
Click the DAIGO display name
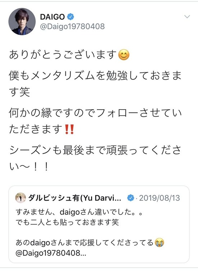[x=53, y=17]
